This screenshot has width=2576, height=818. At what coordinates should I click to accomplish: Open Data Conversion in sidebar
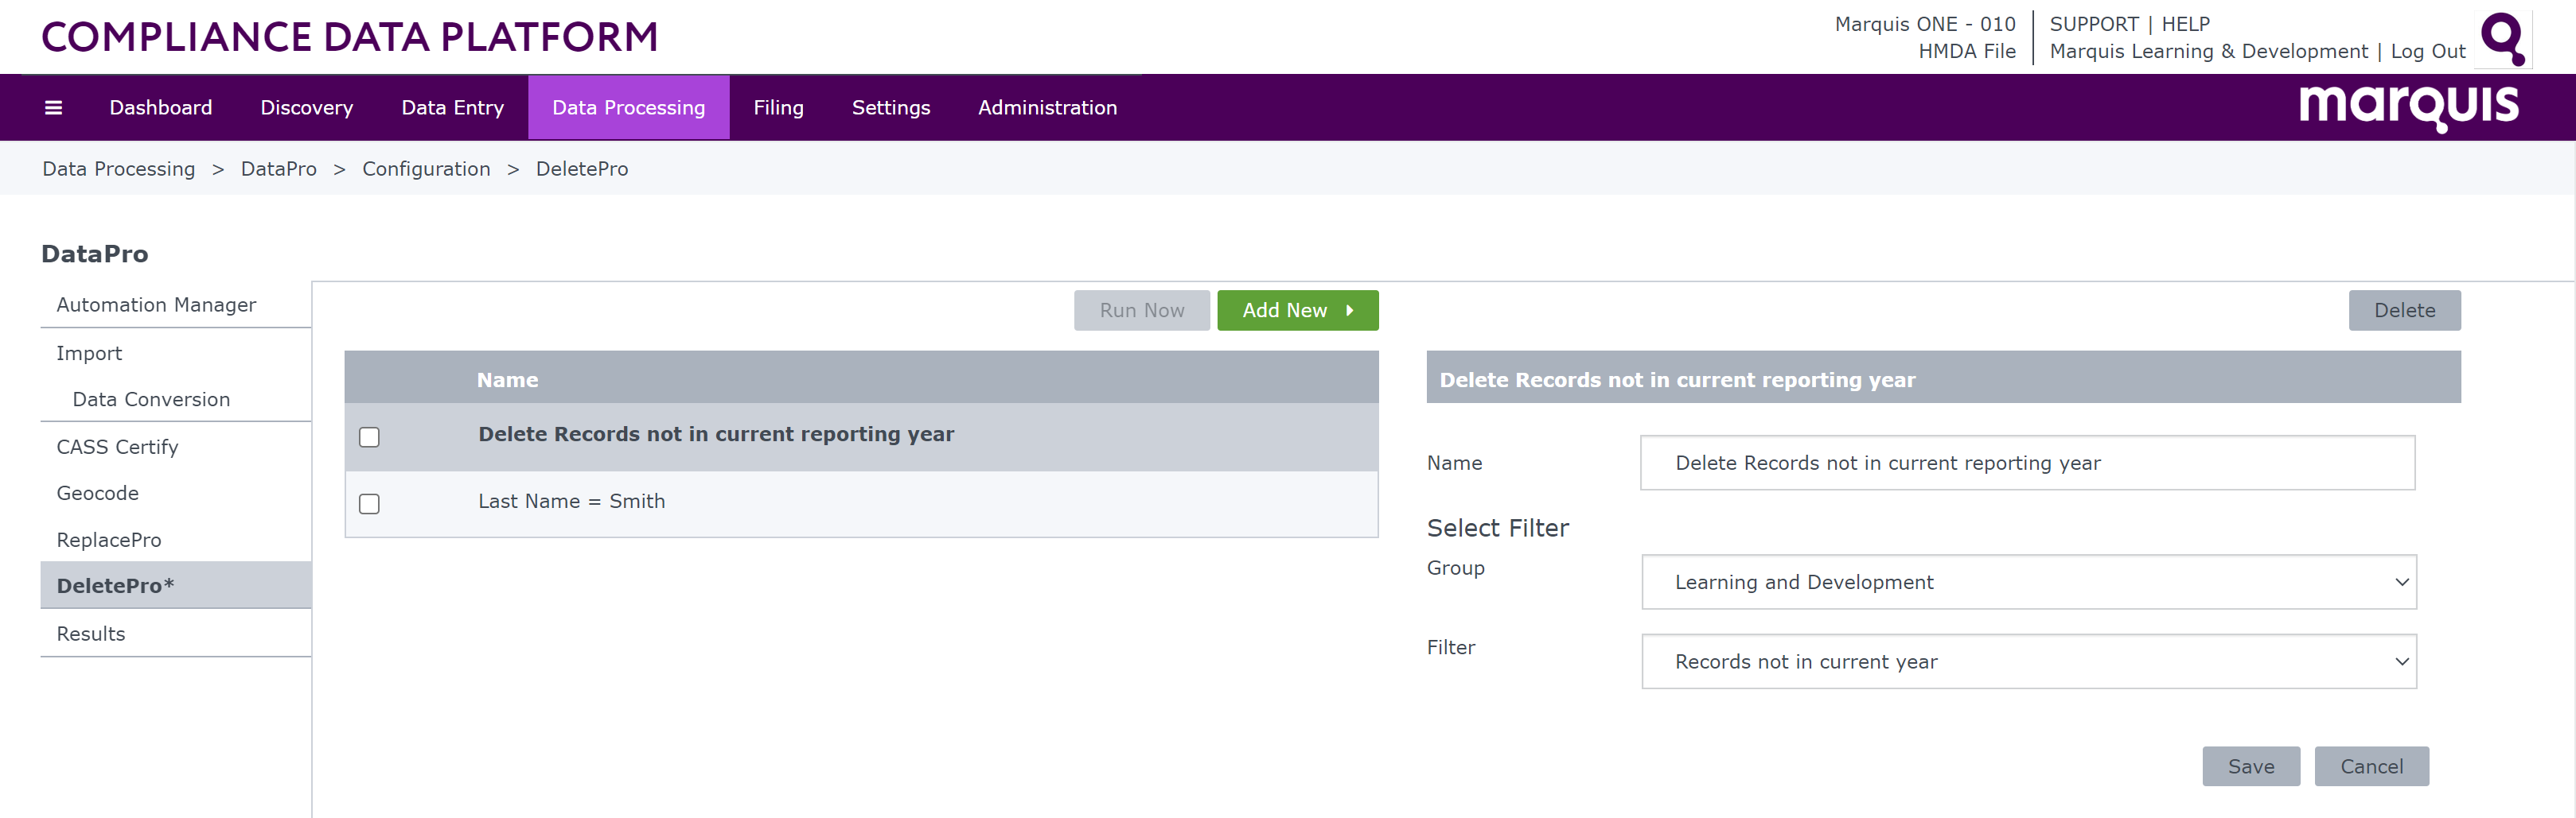pos(176,400)
